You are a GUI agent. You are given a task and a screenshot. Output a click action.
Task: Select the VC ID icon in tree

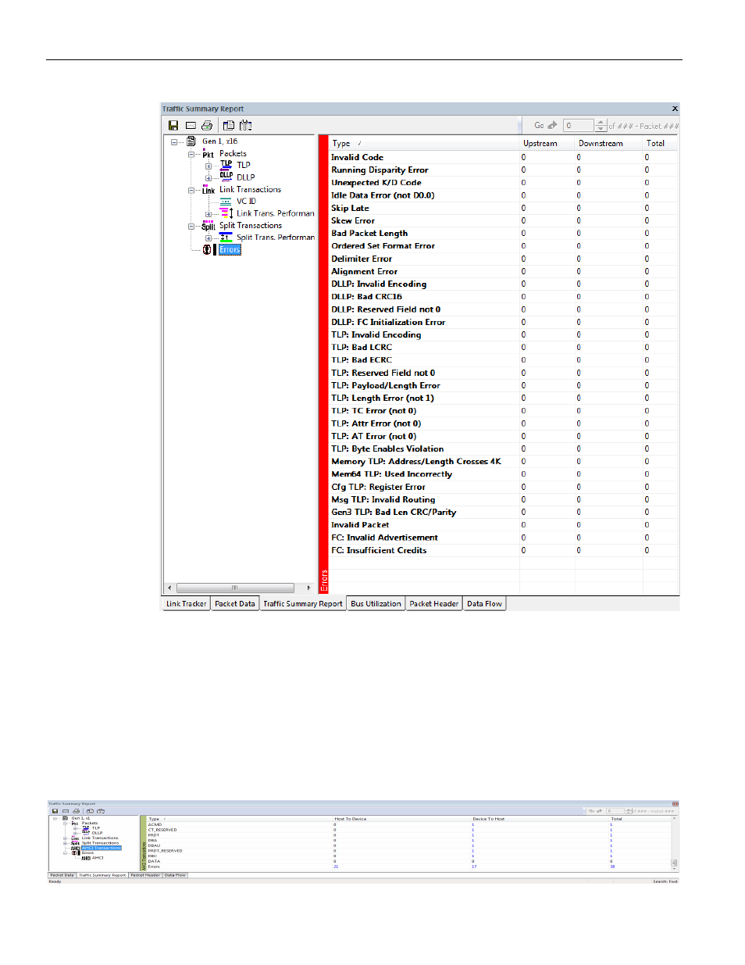pyautogui.click(x=226, y=202)
